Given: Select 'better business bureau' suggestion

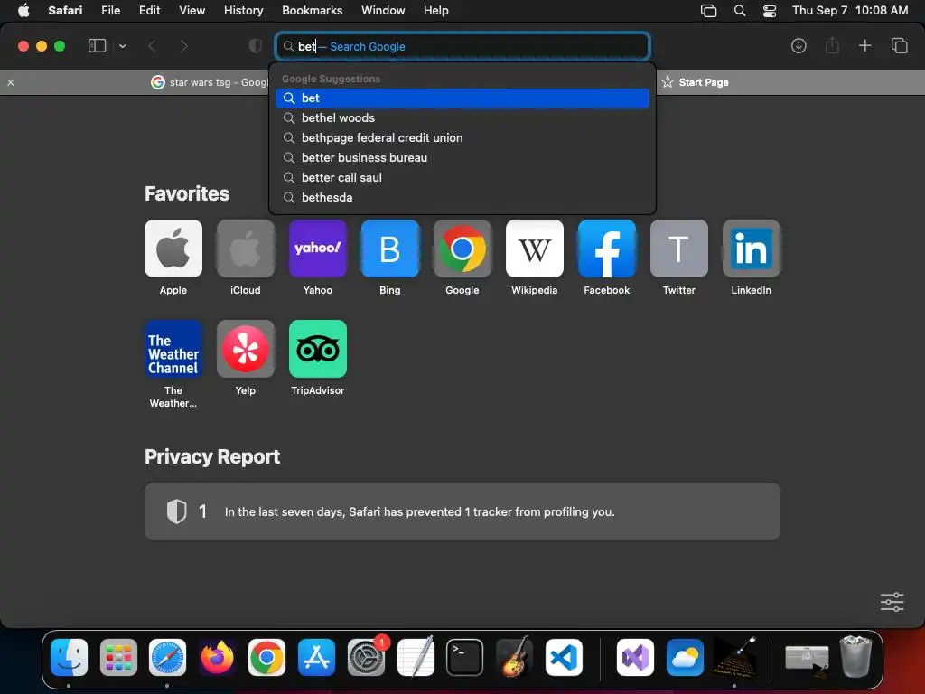Looking at the screenshot, I should tap(462, 157).
